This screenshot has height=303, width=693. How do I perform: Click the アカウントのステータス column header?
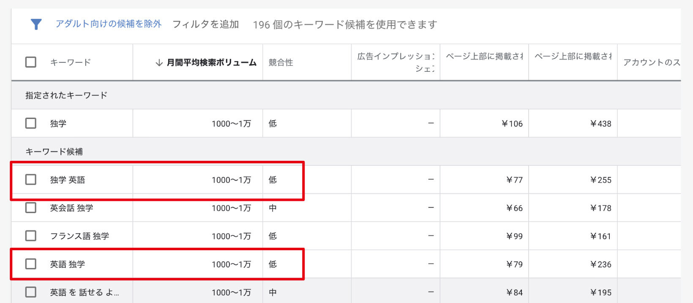[651, 62]
